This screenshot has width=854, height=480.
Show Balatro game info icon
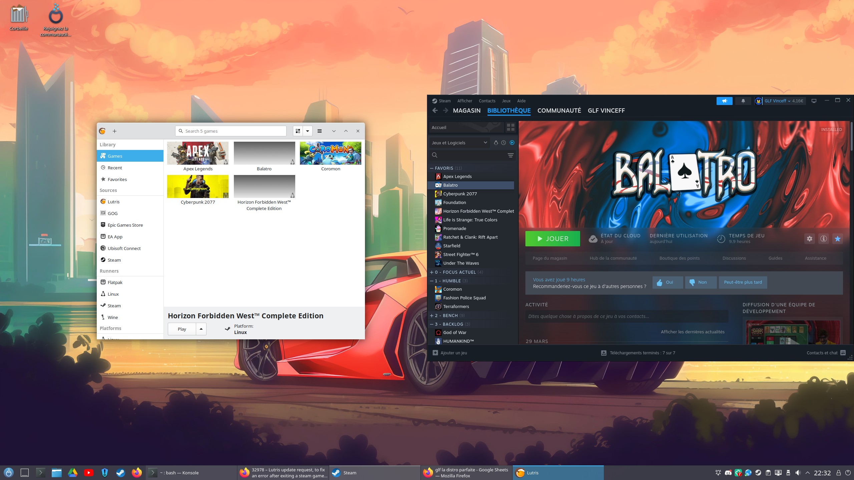coord(824,239)
